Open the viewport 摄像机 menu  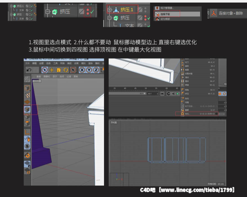pos(47,76)
